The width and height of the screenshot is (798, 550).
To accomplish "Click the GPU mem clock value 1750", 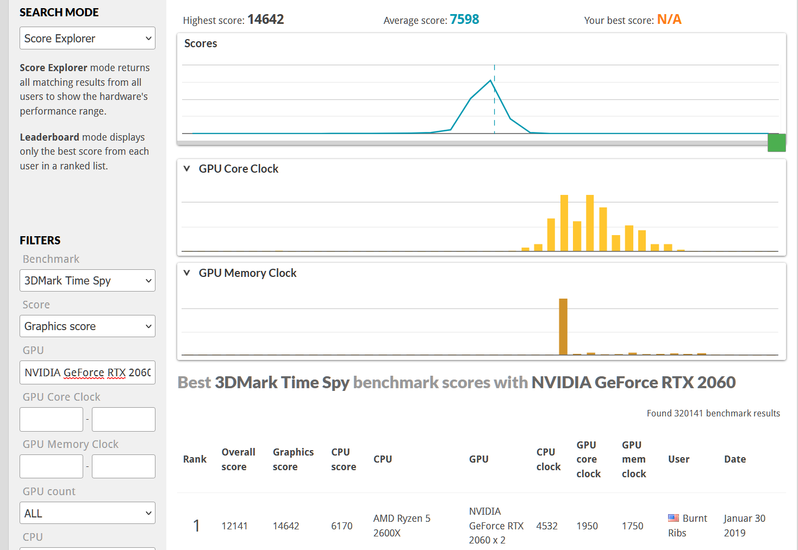I will [633, 526].
